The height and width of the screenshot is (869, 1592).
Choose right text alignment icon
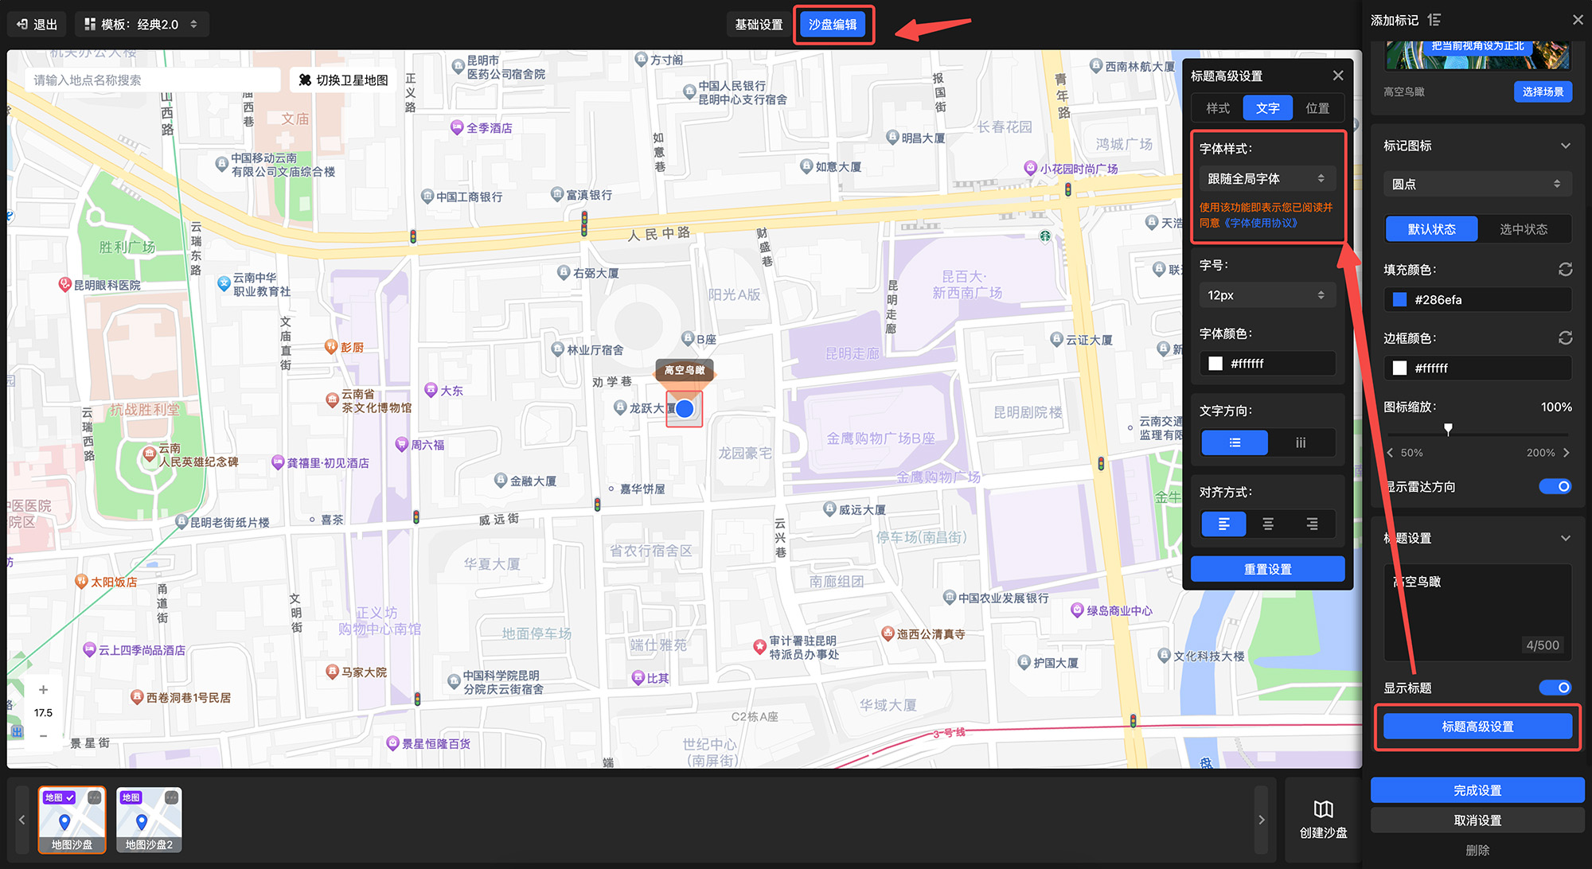[1312, 524]
